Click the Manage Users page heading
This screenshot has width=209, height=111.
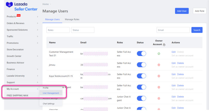55,11
